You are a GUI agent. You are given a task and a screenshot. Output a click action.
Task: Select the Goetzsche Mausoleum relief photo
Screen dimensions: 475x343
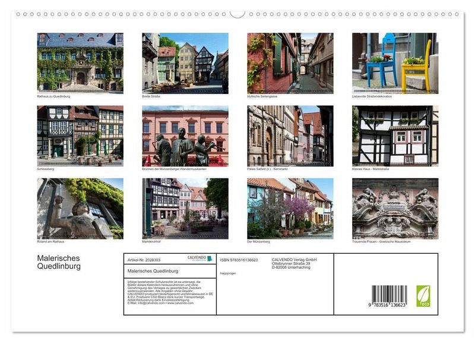(x=395, y=208)
